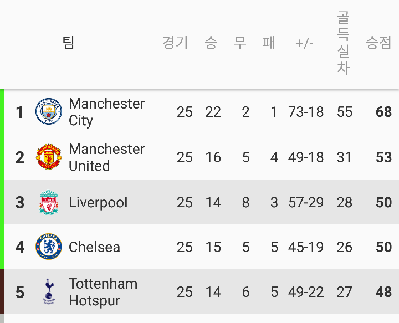
Task: Click Liverpool's 57-29 goals record
Action: pyautogui.click(x=306, y=202)
